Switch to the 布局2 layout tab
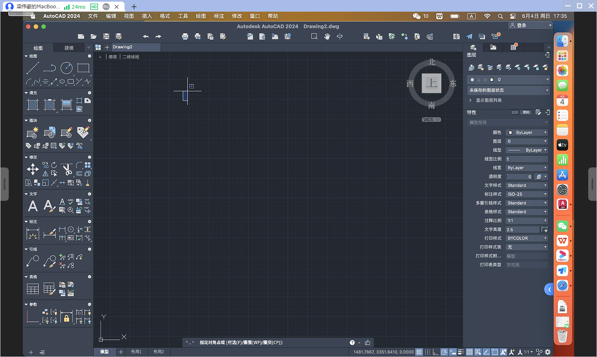 (x=159, y=352)
